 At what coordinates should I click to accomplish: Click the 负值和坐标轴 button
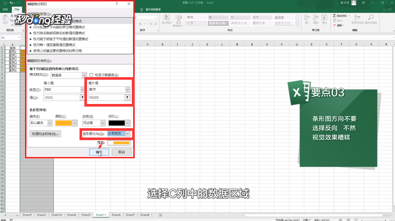point(45,134)
